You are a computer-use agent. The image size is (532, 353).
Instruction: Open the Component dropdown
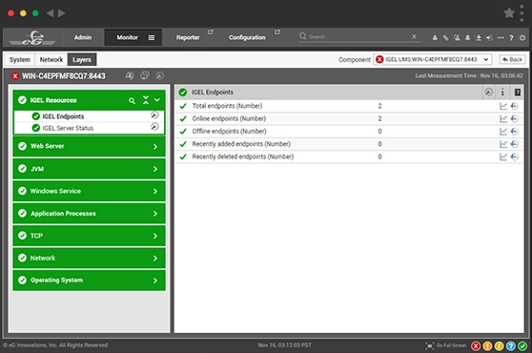click(433, 59)
